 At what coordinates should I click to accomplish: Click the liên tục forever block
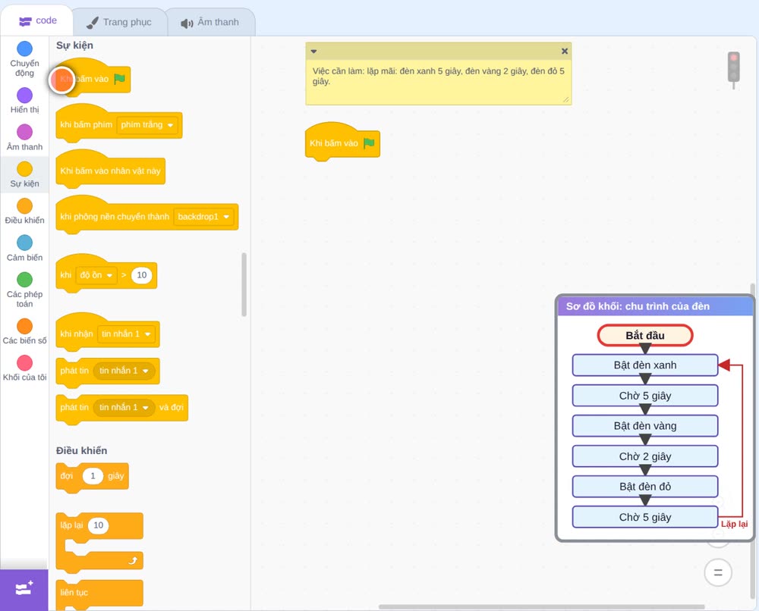point(99,594)
